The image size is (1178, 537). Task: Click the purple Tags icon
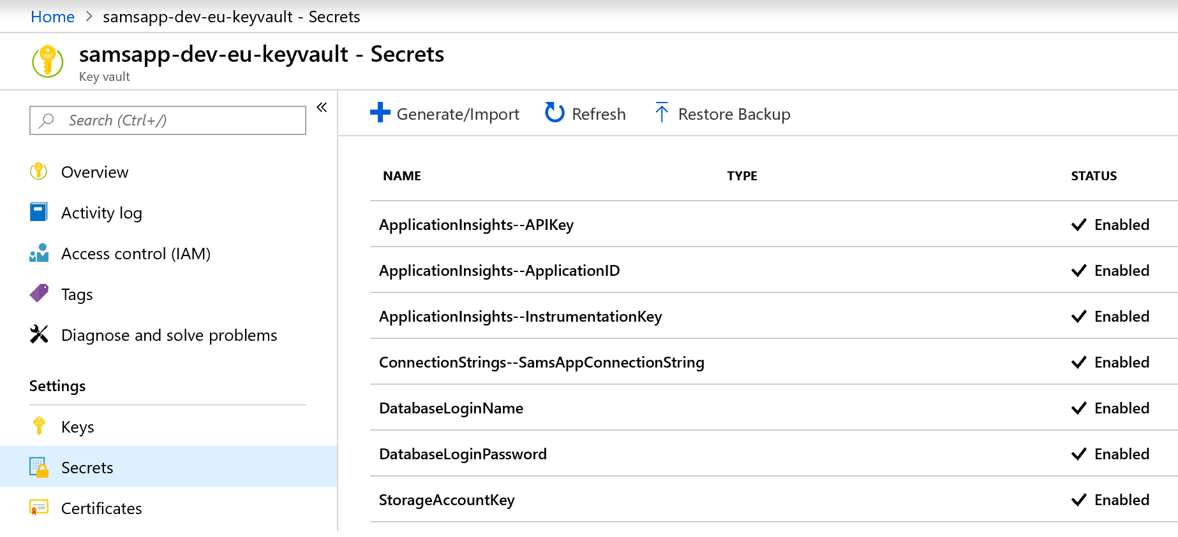39,294
